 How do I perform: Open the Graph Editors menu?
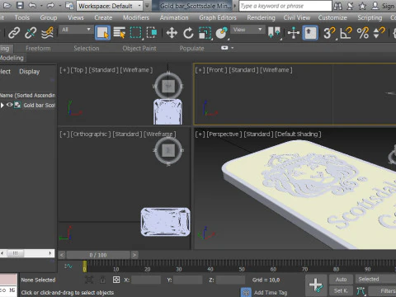pyautogui.click(x=218, y=17)
